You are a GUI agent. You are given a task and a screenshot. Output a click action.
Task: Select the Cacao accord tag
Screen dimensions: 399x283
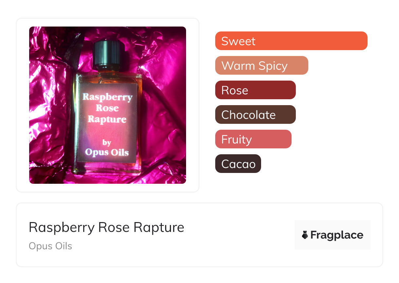point(238,164)
